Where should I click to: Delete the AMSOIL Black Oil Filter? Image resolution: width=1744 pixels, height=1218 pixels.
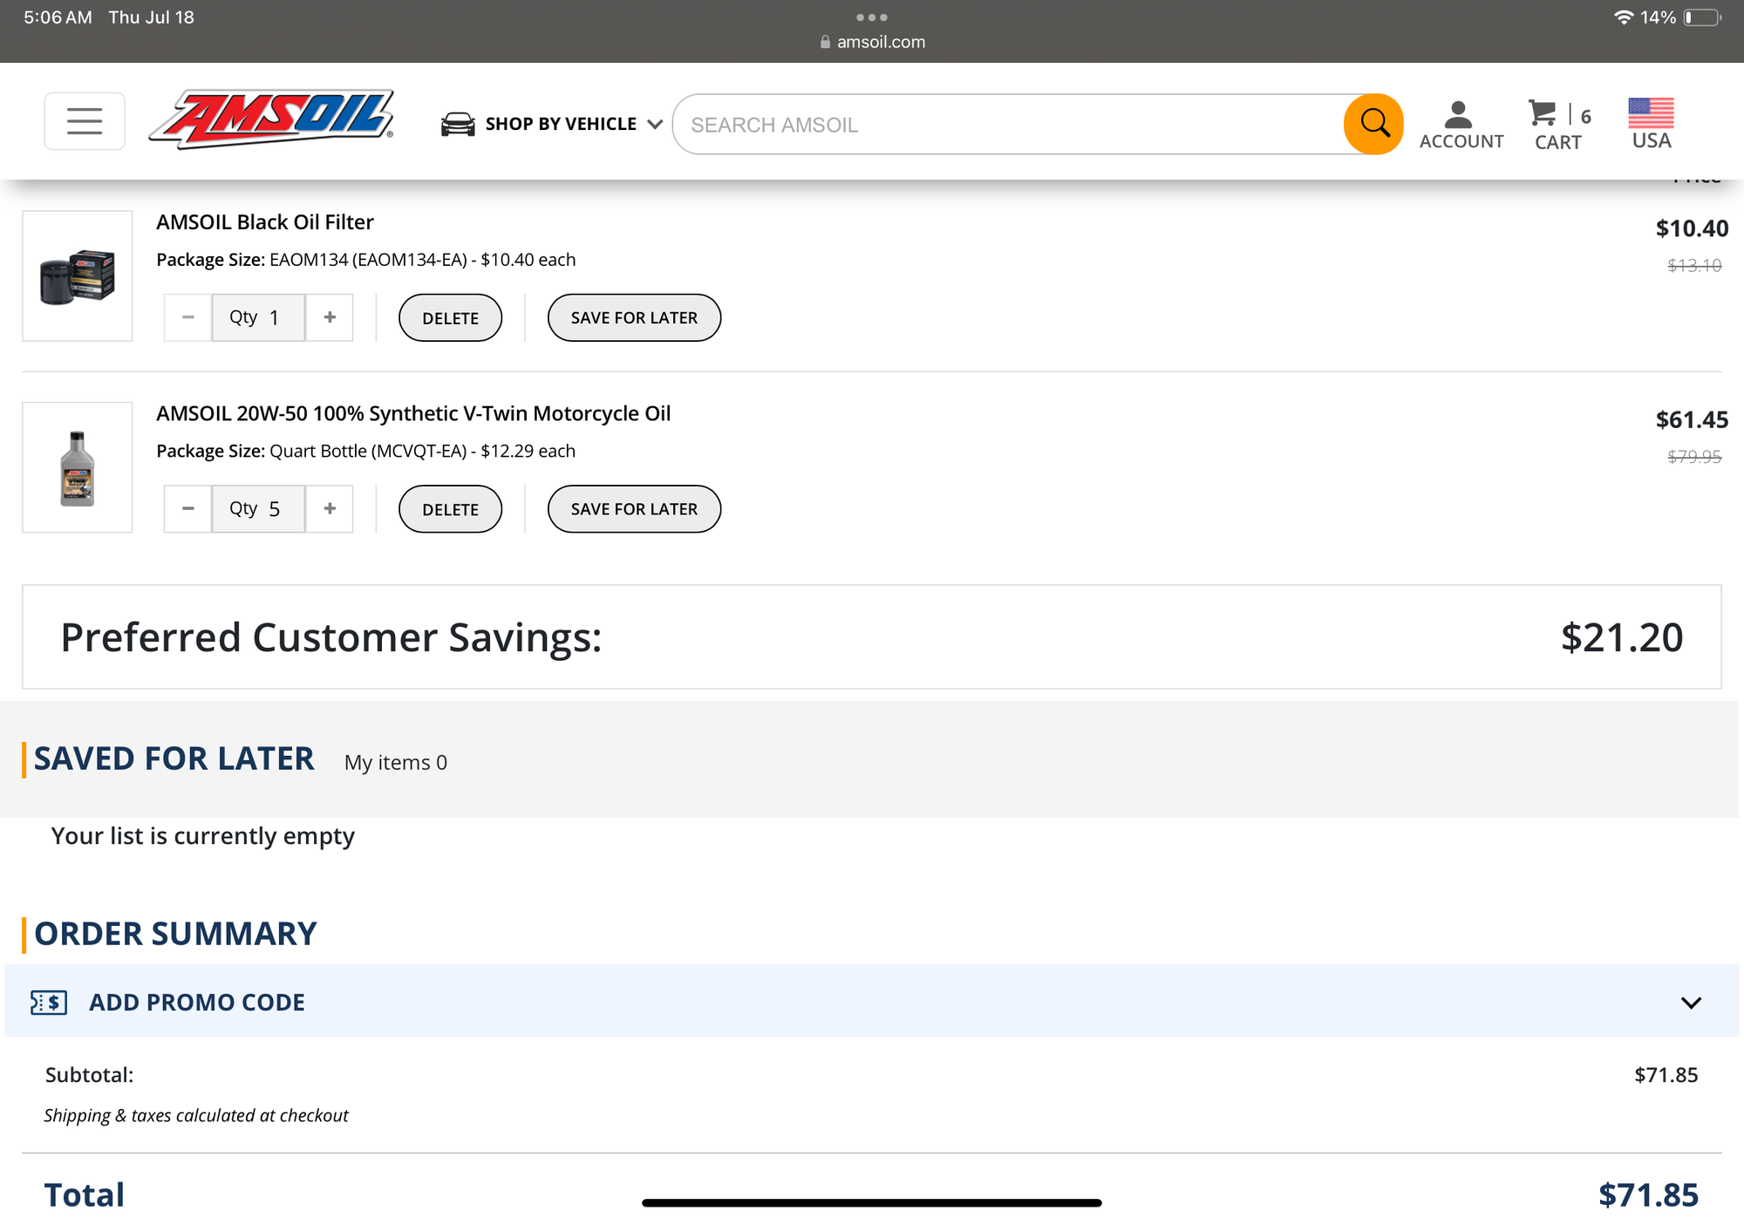click(450, 318)
